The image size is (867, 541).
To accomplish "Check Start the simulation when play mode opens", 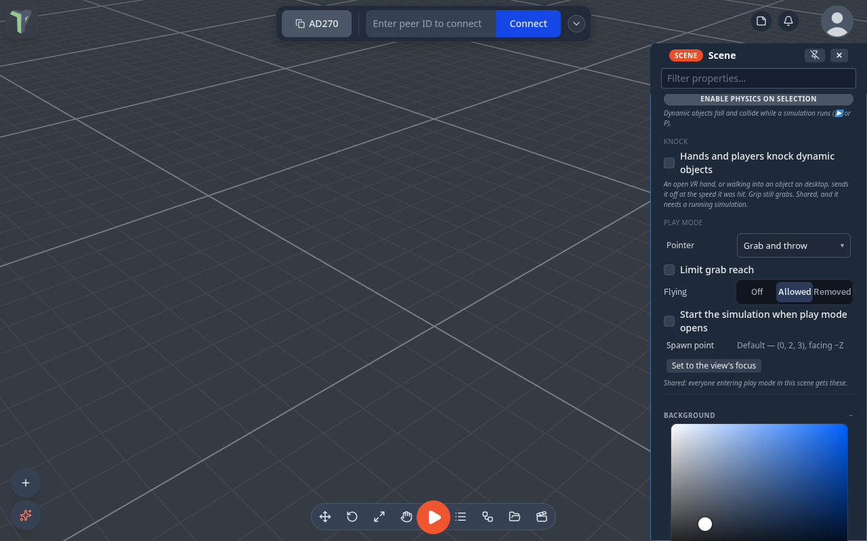I will tap(669, 321).
